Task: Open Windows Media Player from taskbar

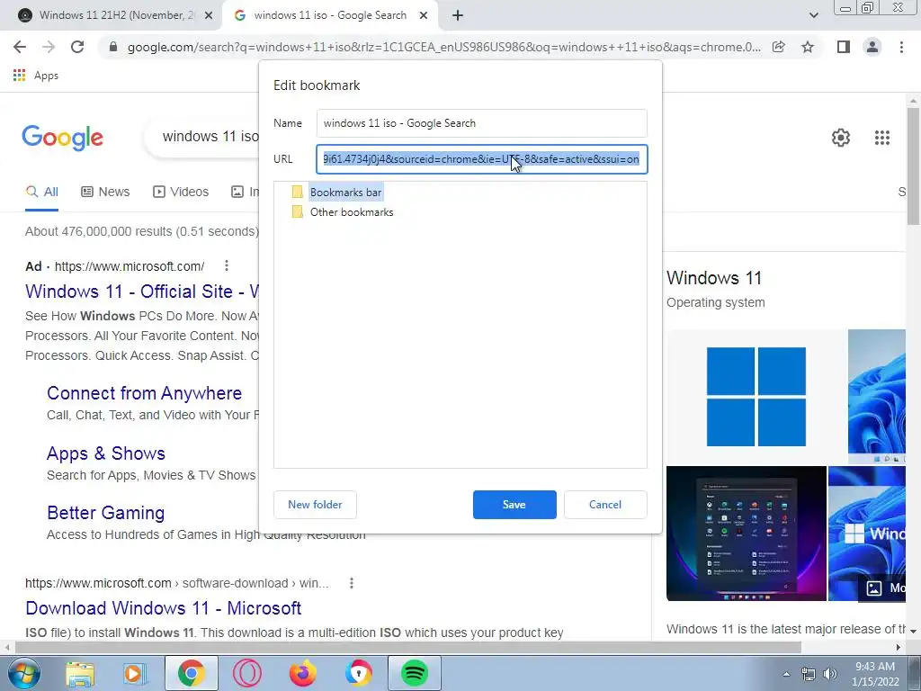Action: pos(135,673)
